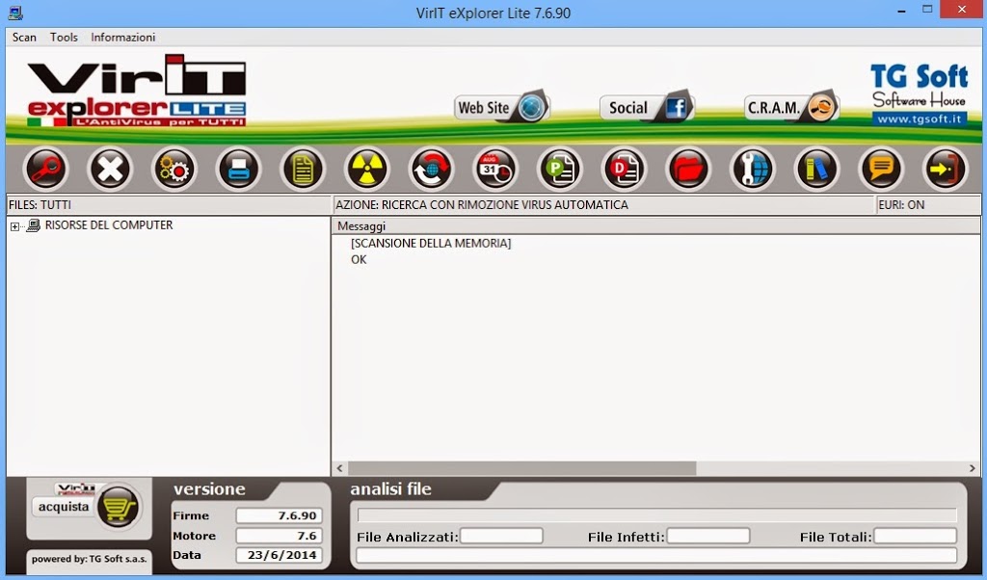The height and width of the screenshot is (580, 987).
Task: Stop scan with white X icon
Action: pos(110,169)
